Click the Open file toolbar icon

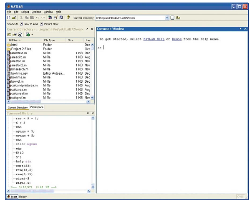(x=14, y=18)
